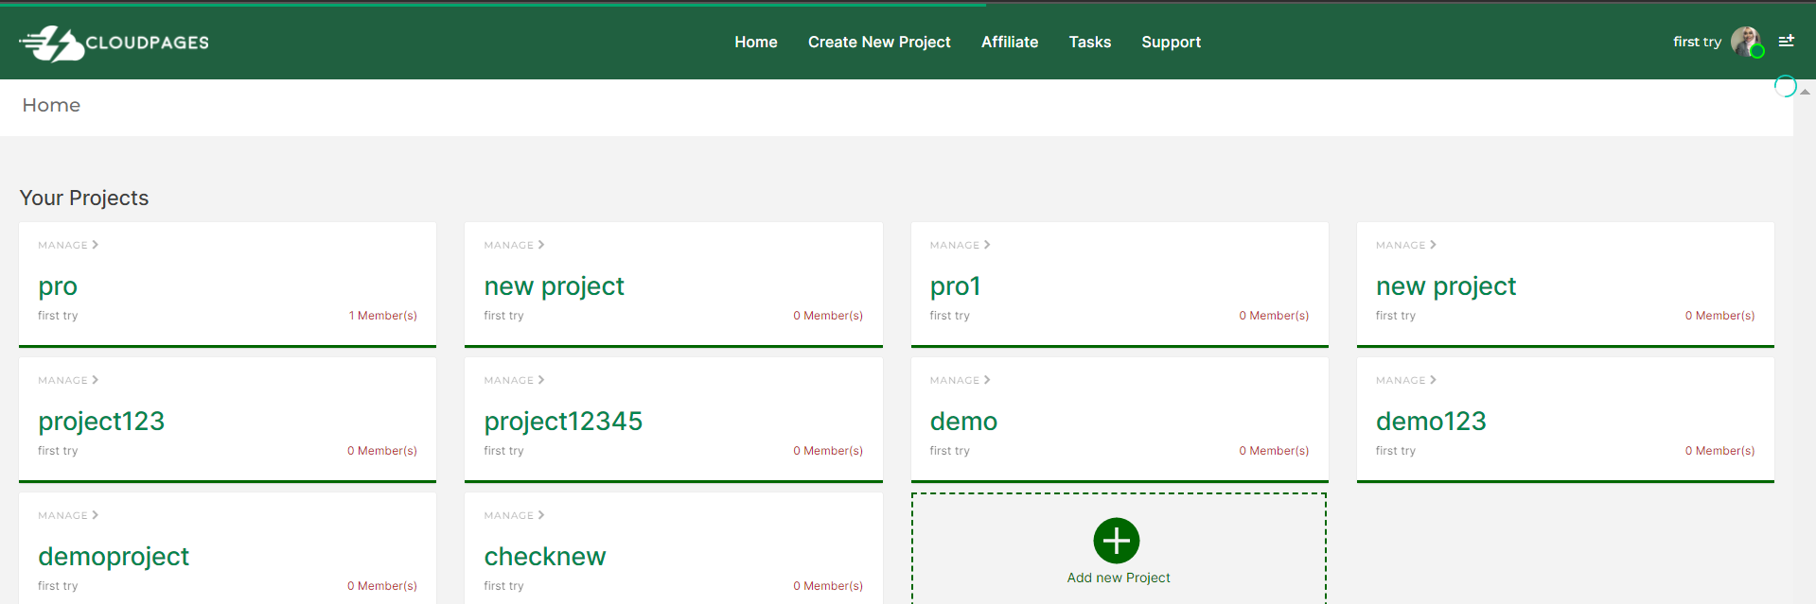Open the user profile avatar

pyautogui.click(x=1745, y=42)
